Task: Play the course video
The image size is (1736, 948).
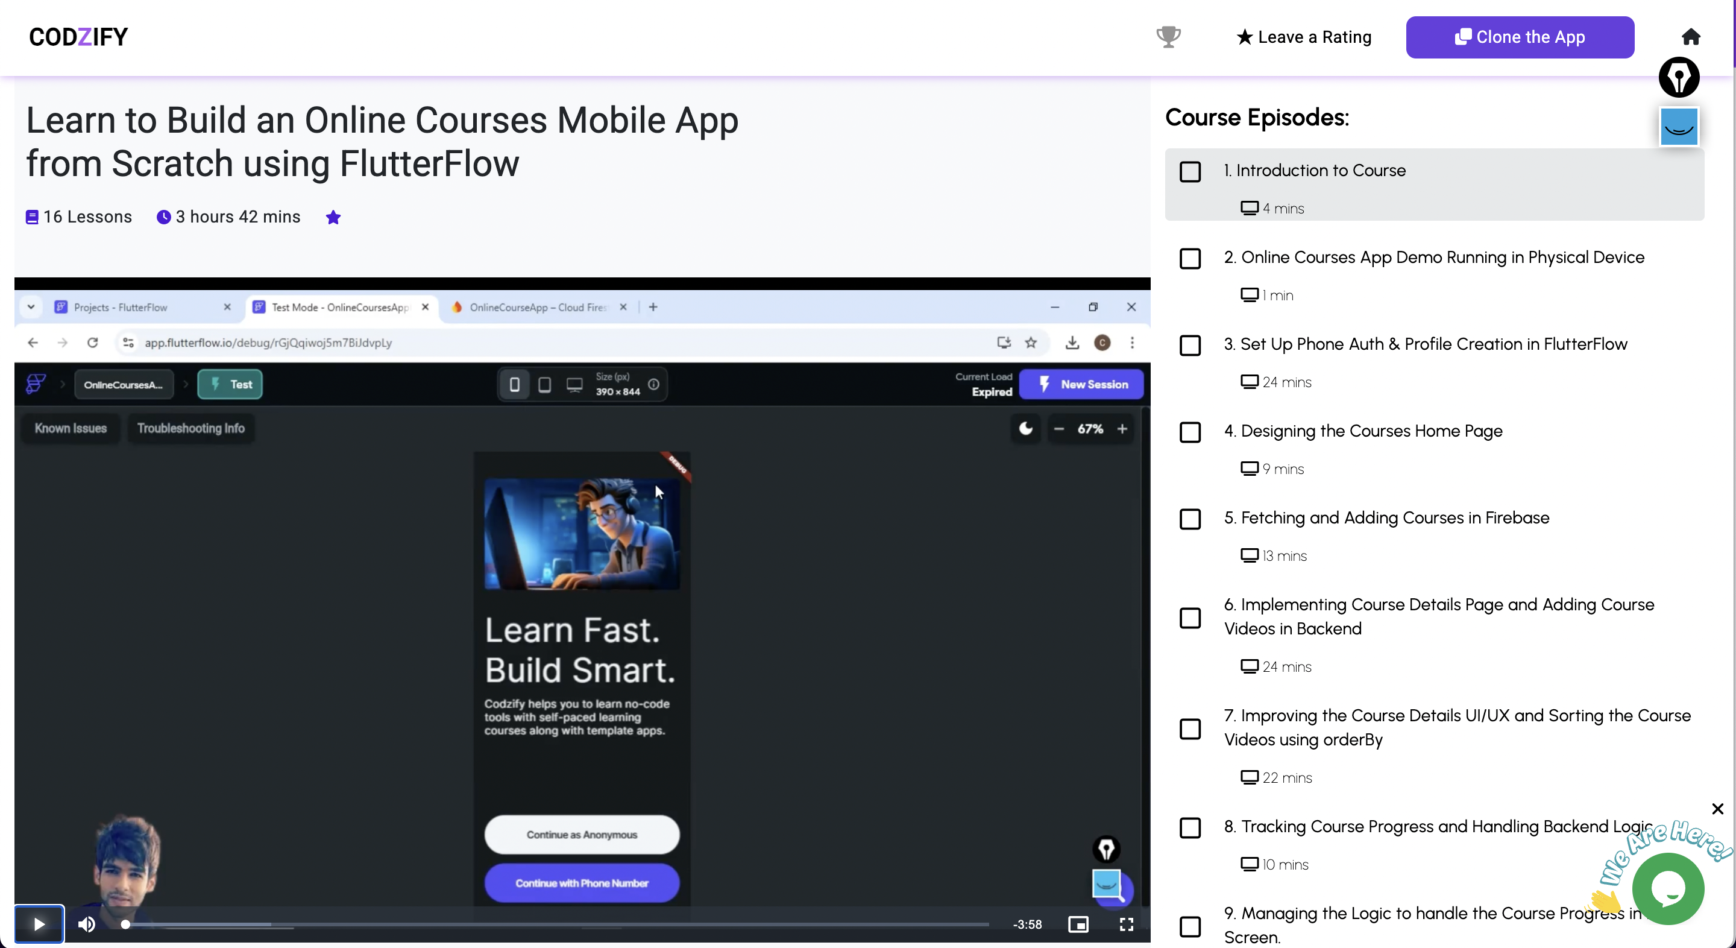Action: coord(39,923)
